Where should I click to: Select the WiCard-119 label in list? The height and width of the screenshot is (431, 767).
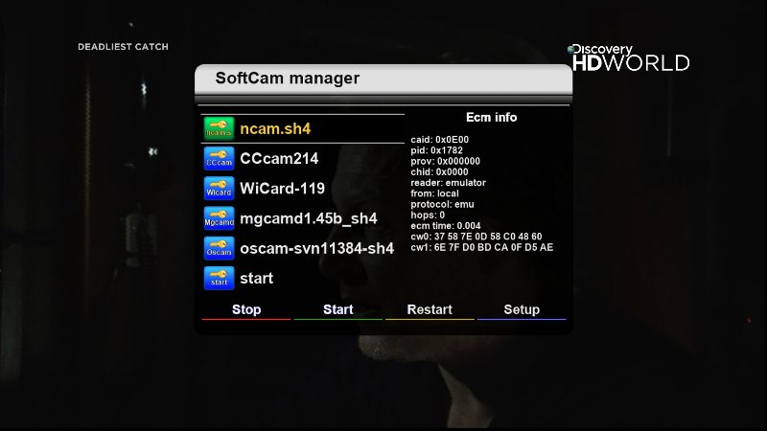point(282,188)
